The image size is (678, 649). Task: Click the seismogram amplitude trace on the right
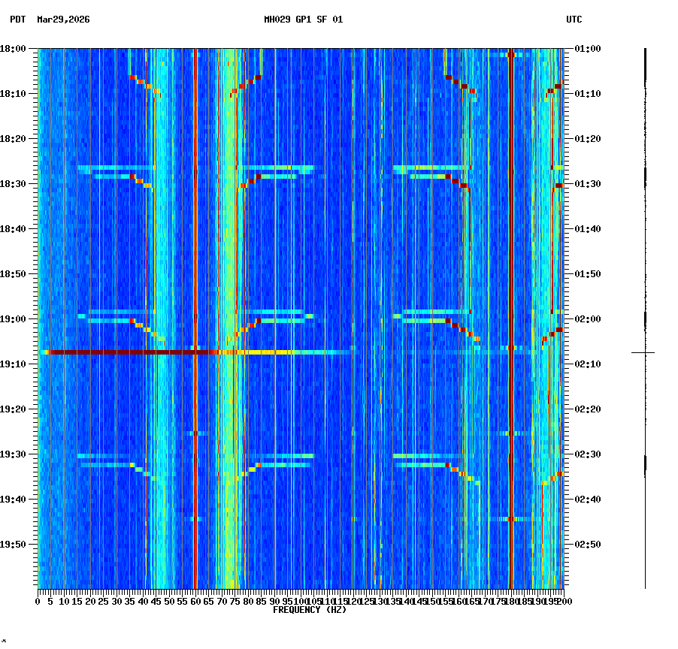(x=645, y=225)
